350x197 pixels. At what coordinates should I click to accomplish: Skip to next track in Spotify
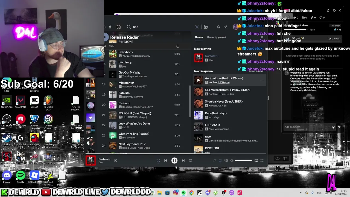click(183, 161)
